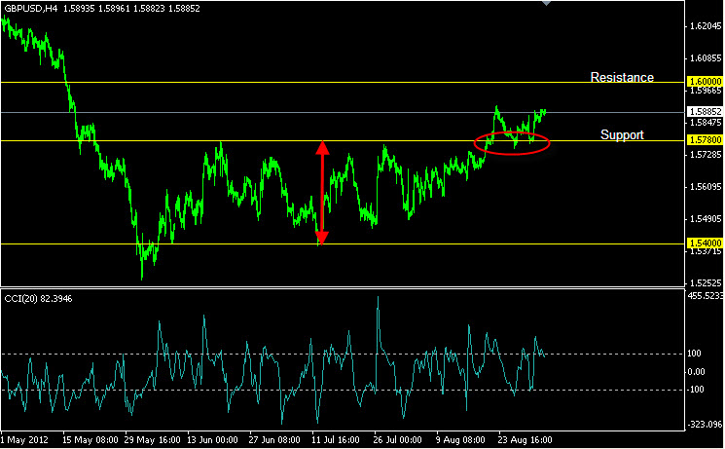Click the 29 May 16:00 time label

[152, 439]
